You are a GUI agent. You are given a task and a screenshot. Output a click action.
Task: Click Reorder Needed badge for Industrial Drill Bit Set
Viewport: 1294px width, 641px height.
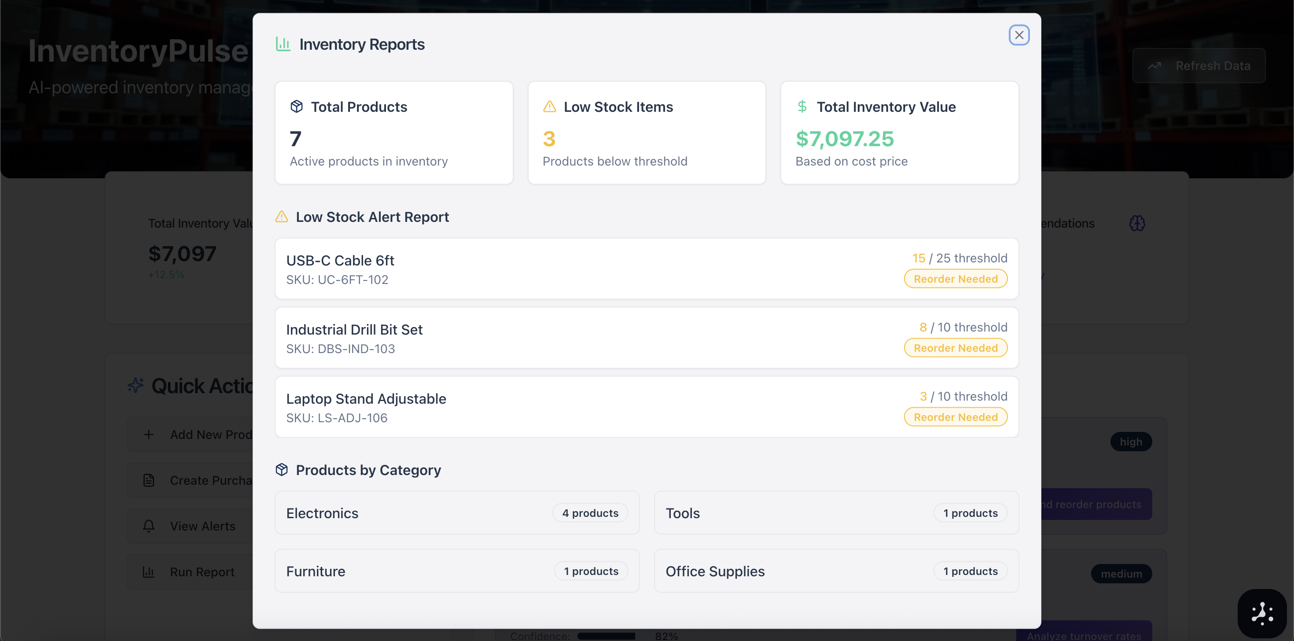[956, 348]
